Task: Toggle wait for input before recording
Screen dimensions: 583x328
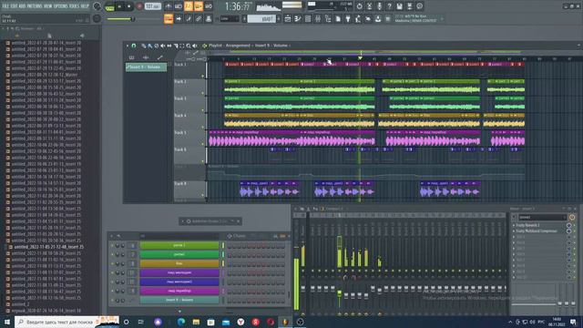Action: pyautogui.click(x=179, y=6)
